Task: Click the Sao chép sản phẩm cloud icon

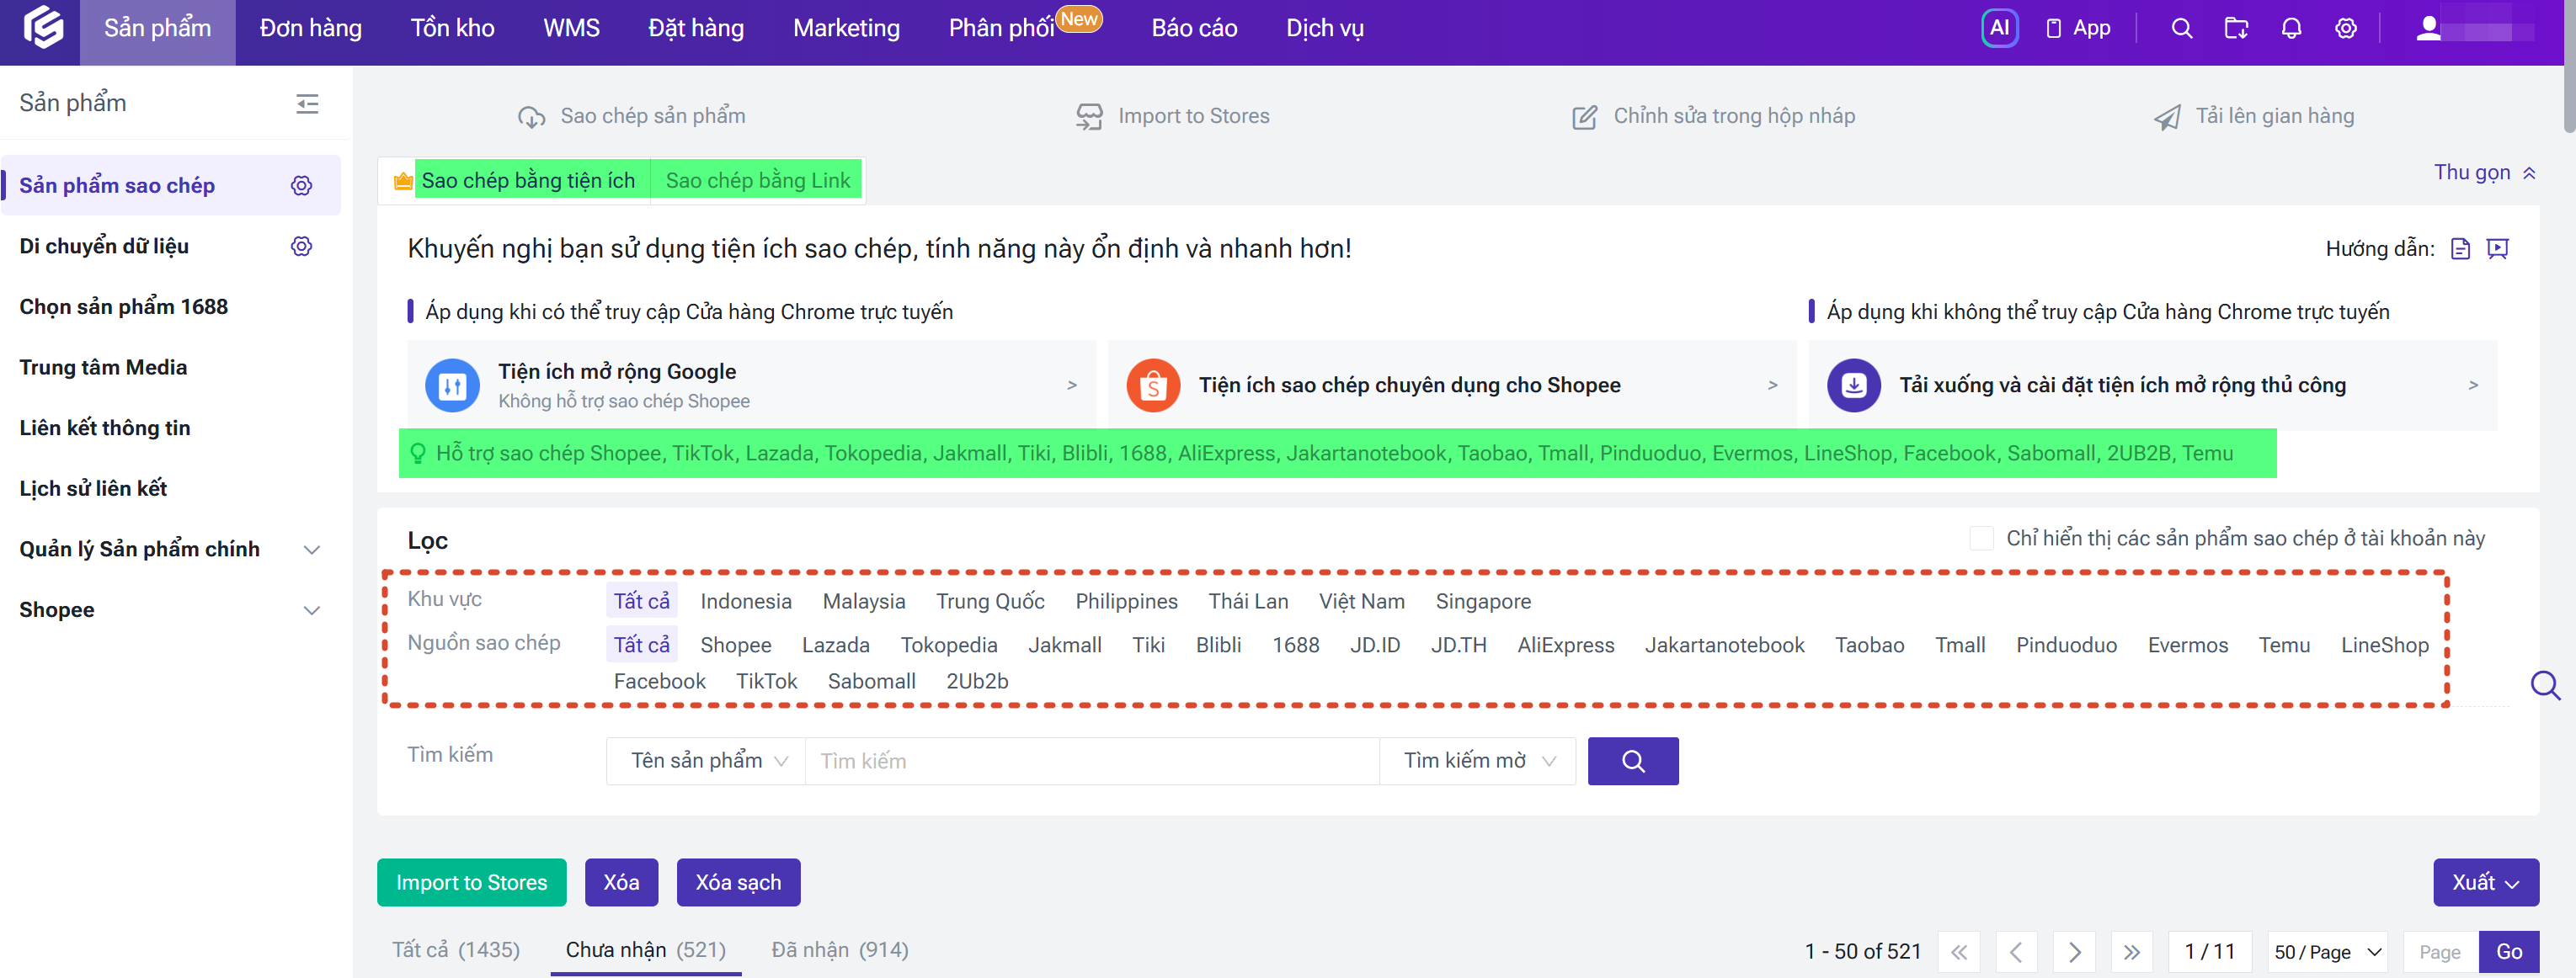Action: pos(531,117)
